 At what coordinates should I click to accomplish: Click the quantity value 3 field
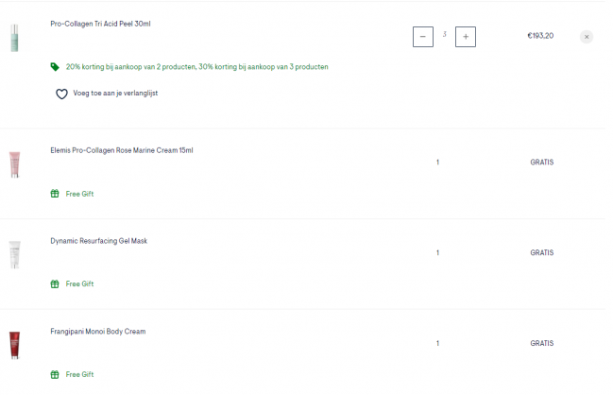pos(445,35)
